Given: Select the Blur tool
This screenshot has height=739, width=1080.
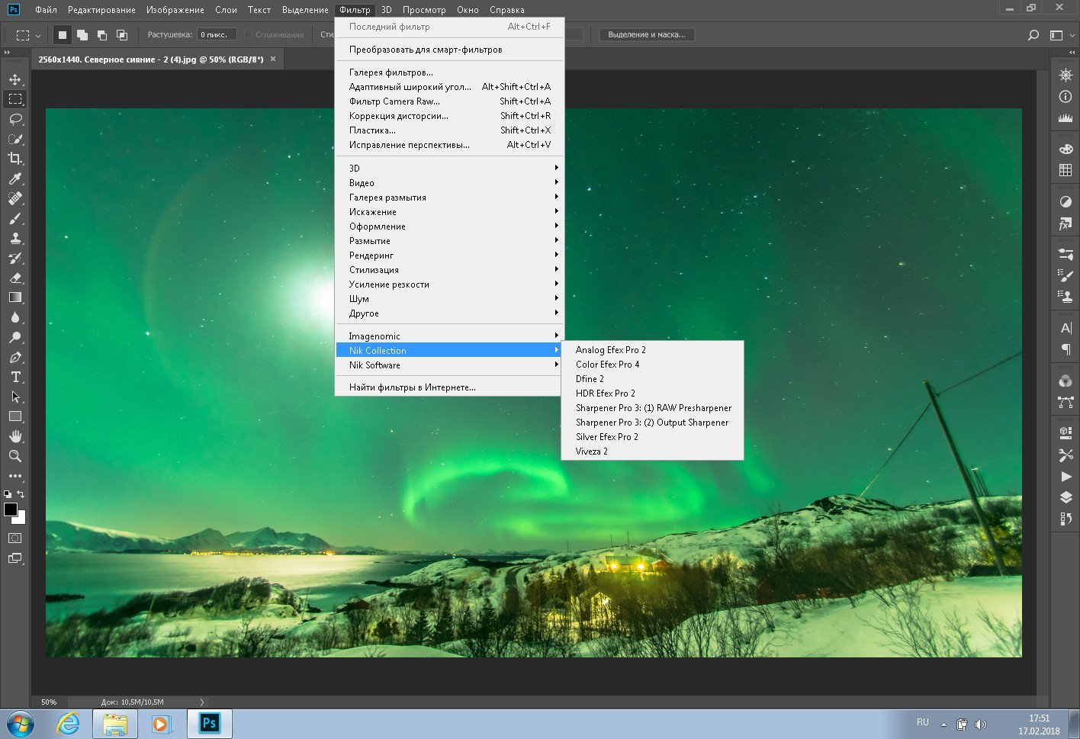Looking at the screenshot, I should tap(15, 317).
